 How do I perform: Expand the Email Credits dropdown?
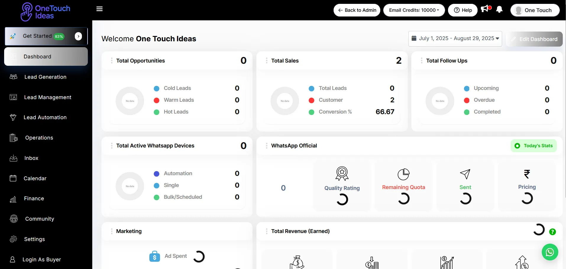tap(414, 10)
